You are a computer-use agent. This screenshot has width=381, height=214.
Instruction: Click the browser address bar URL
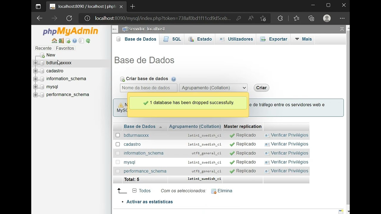tap(163, 18)
